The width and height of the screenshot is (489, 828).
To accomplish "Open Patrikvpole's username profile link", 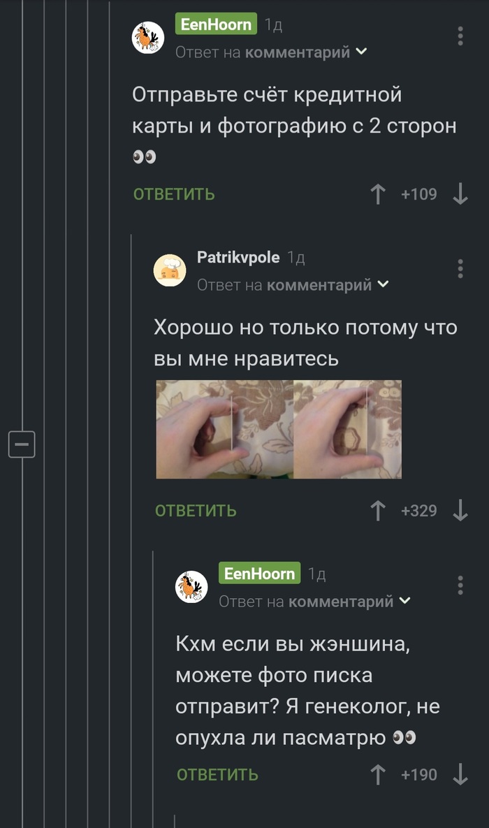I will (x=238, y=257).
